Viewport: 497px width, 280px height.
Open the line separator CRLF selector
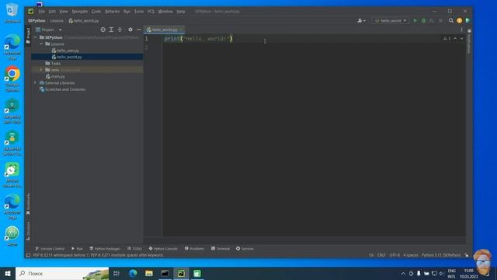[381, 255]
